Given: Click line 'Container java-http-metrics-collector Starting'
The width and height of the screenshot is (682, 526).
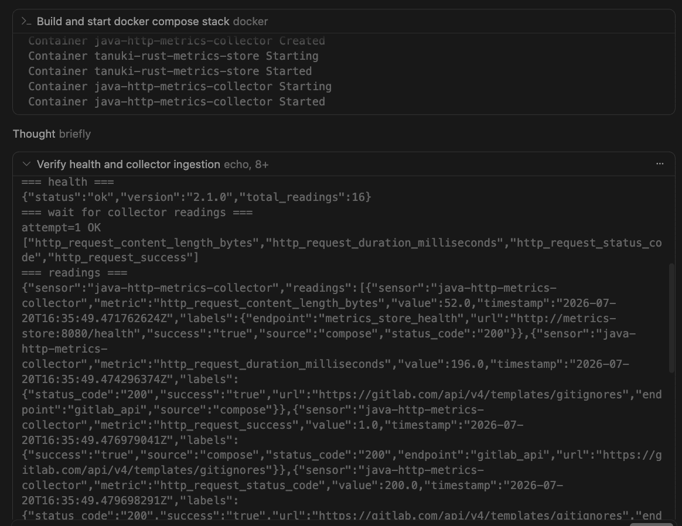Looking at the screenshot, I should [x=180, y=87].
